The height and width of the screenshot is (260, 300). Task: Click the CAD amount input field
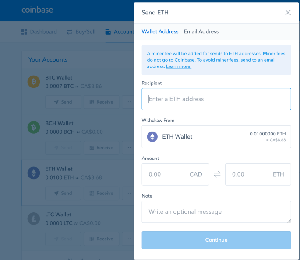[x=175, y=174]
